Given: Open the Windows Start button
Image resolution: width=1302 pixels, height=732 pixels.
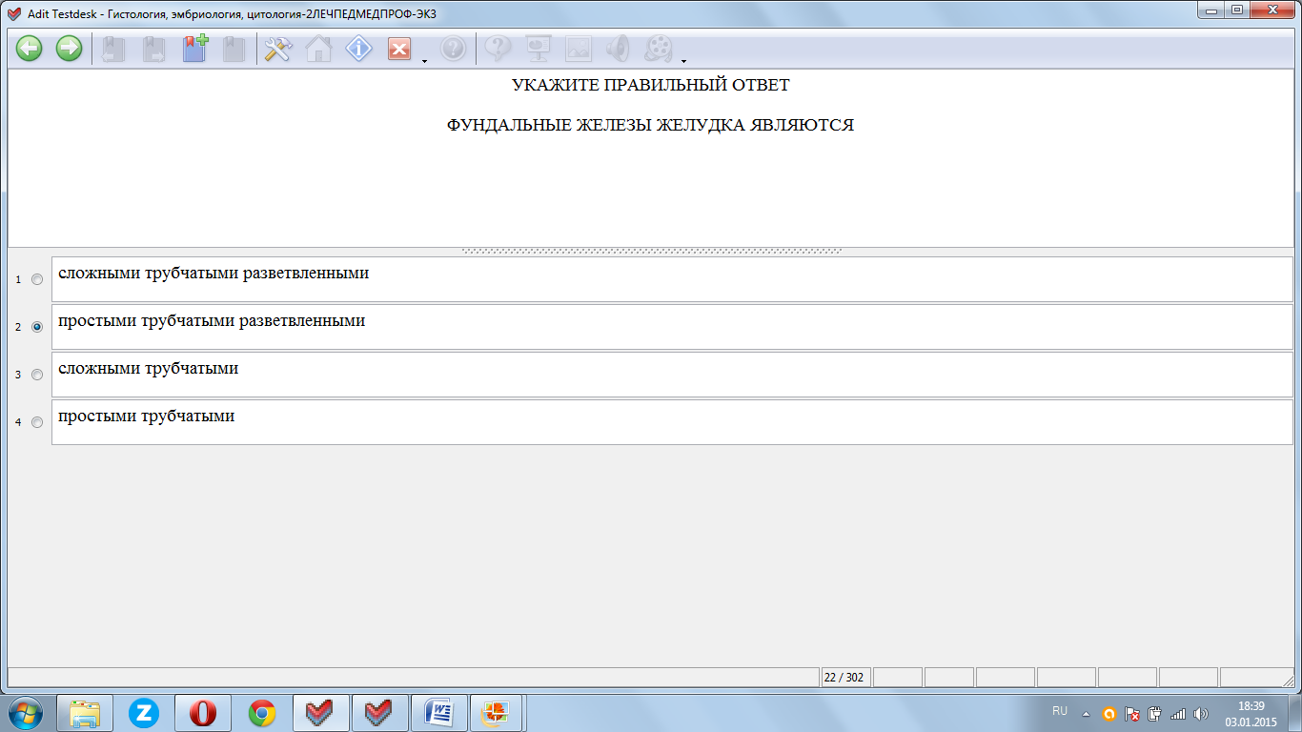Looking at the screenshot, I should pos(25,713).
